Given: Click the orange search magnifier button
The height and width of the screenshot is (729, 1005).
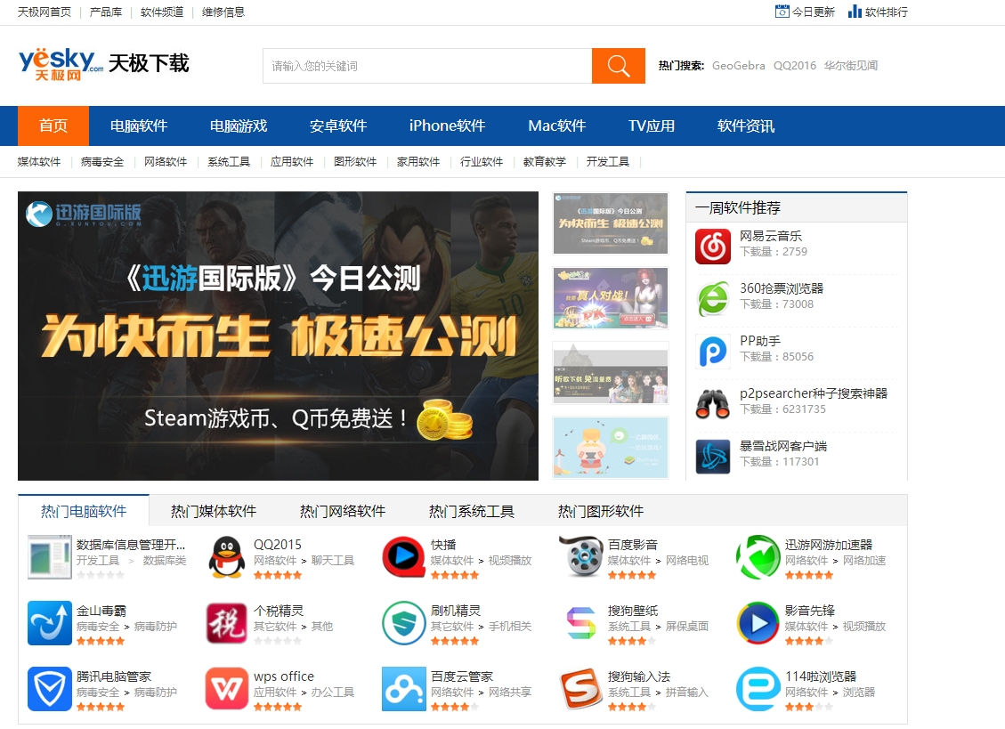Looking at the screenshot, I should coord(618,65).
